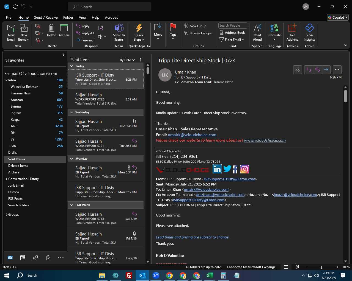Image resolution: width=352 pixels, height=281 pixels.
Task: Open the Acrobat ribbon tab
Action: (111, 17)
